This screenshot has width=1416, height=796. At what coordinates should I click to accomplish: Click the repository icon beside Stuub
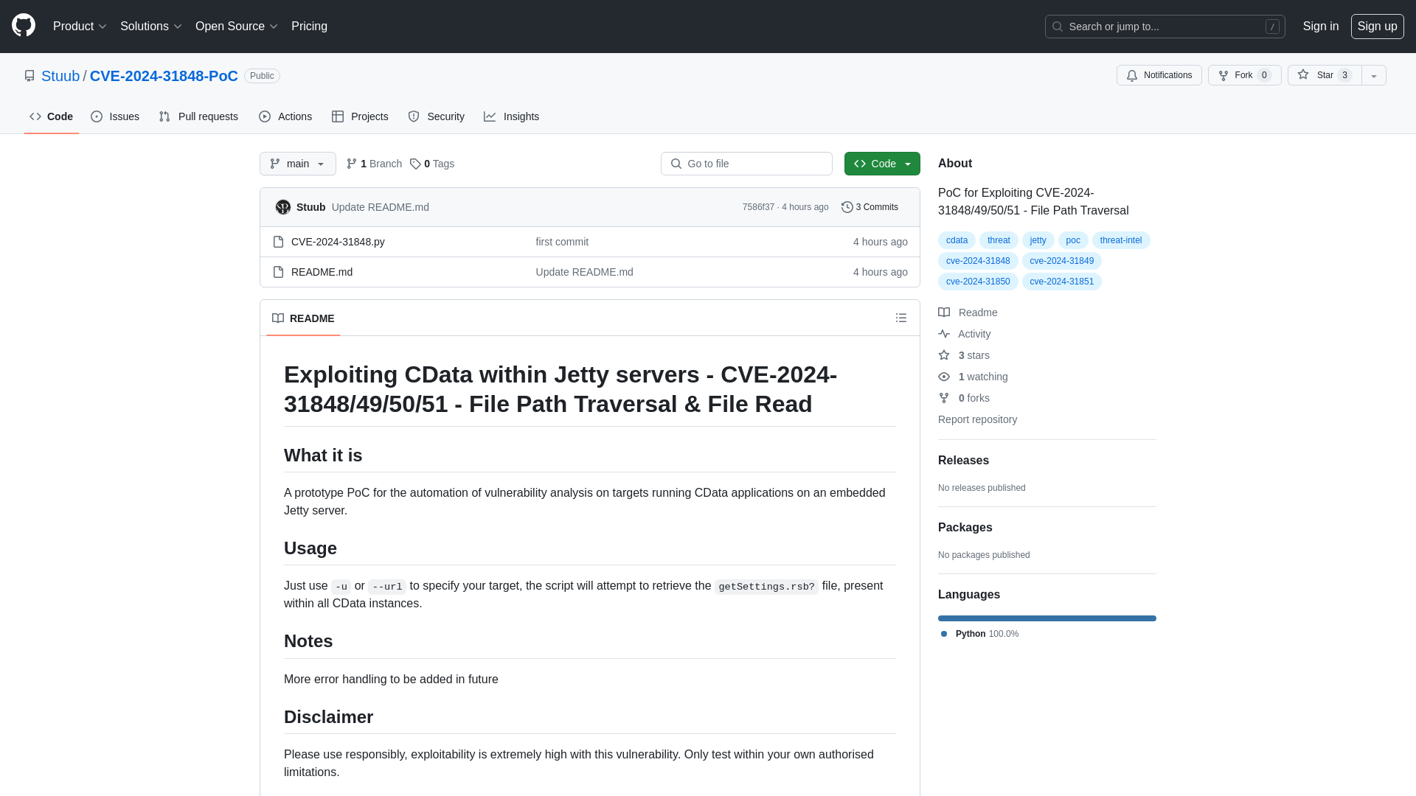click(x=29, y=76)
